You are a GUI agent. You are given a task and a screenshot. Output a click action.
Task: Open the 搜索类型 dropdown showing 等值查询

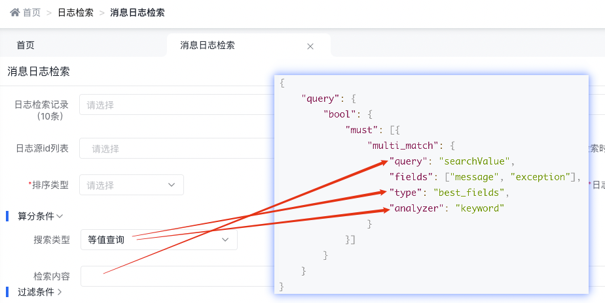[x=159, y=240]
